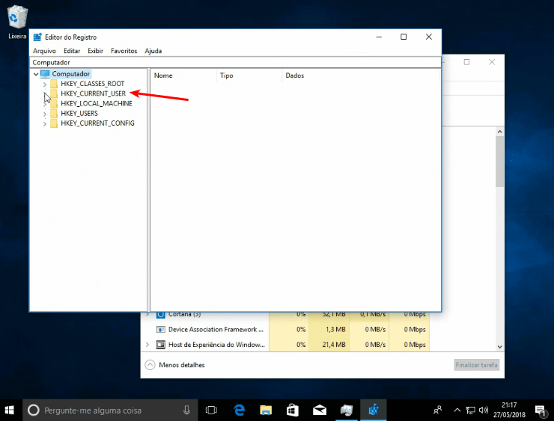Open the People icon in system tray

tap(437, 410)
